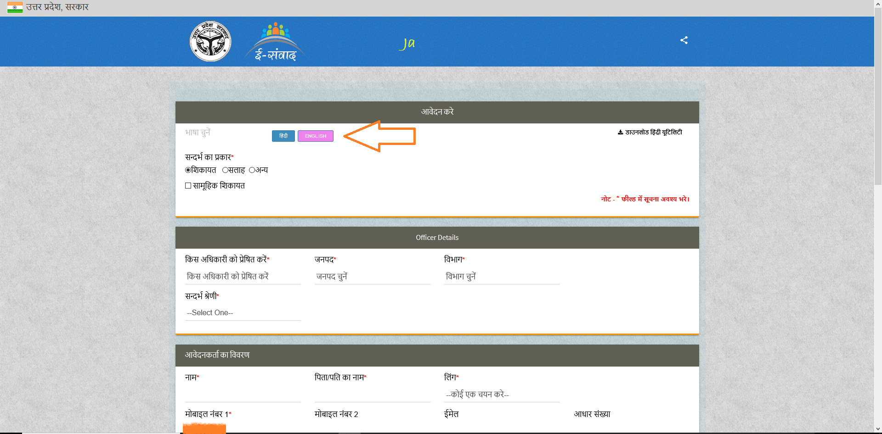Click the share icon in header
882x434 pixels.
pos(684,40)
